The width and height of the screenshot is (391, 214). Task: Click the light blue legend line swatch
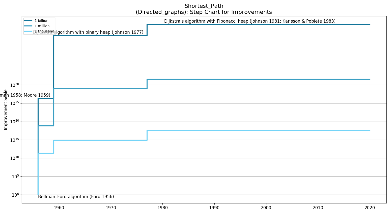(29, 31)
